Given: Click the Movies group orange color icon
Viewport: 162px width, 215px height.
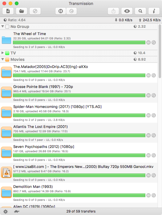Looking at the screenshot, I should [x=7, y=59].
